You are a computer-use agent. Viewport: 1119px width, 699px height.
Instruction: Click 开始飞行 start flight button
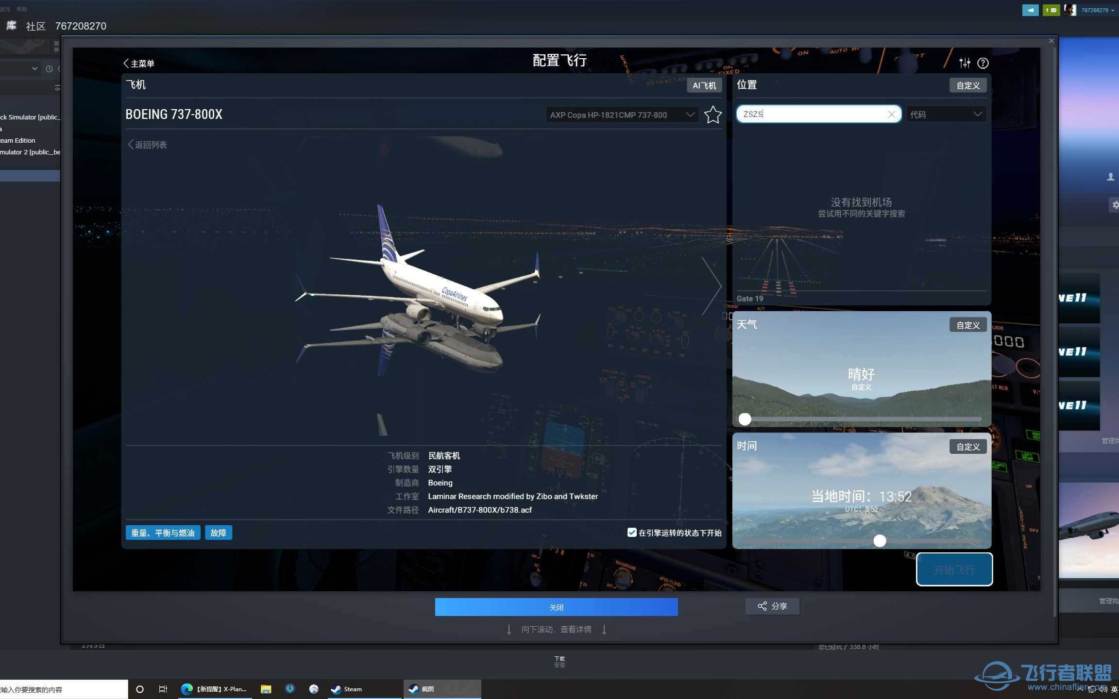click(x=955, y=569)
